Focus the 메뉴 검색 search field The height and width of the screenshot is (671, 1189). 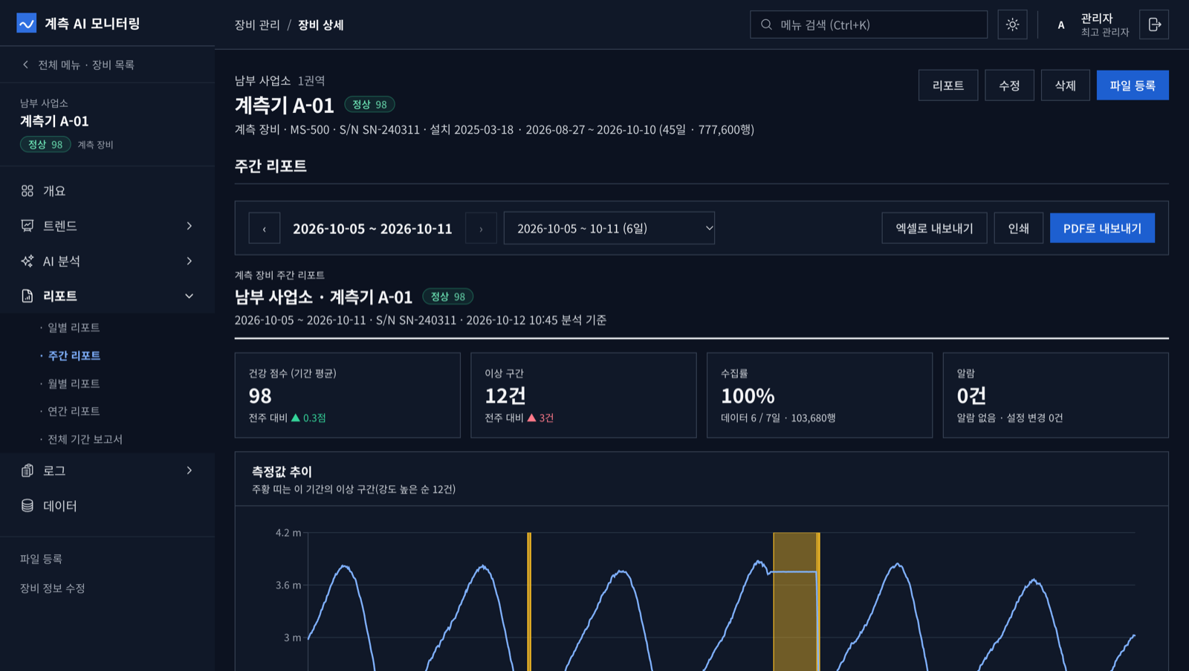coord(869,25)
